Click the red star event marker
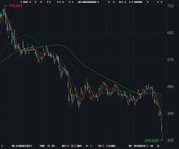The image size is (179, 149). (x=41, y=2)
